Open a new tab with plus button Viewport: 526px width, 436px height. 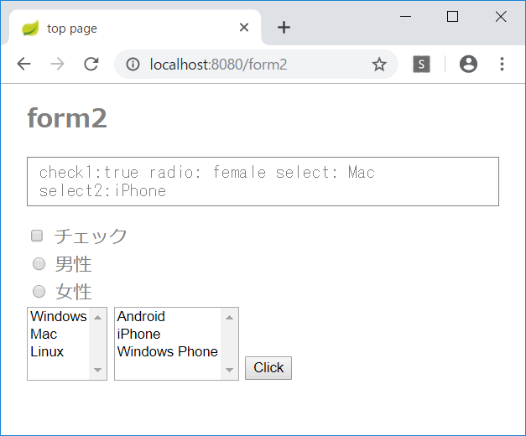pyautogui.click(x=284, y=28)
